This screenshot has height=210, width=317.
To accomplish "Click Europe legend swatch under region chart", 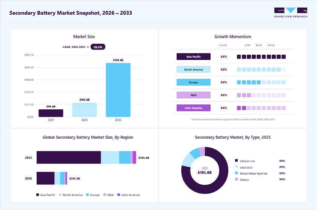I will (87, 195).
